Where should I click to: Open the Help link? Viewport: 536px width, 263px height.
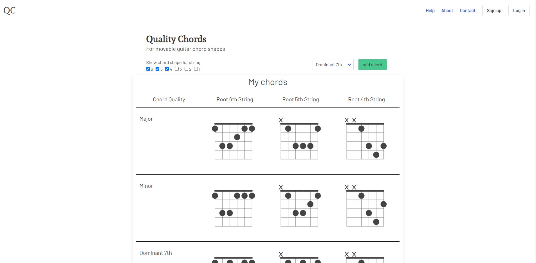430,11
